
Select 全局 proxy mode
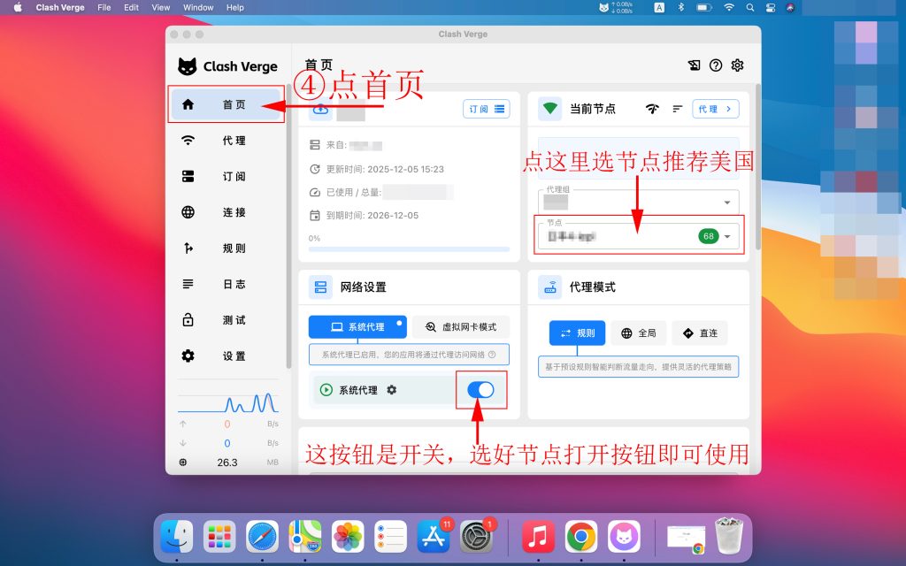tap(639, 333)
